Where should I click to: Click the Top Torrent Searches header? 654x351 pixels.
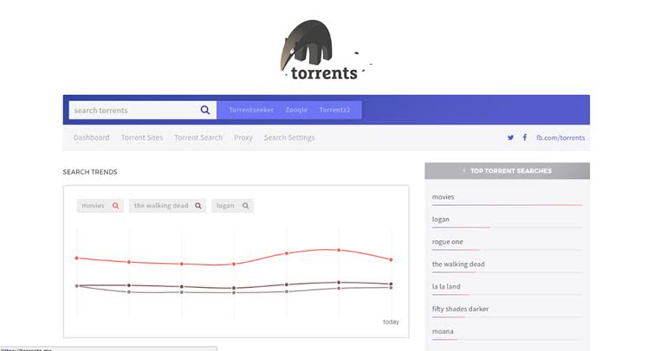[x=508, y=170]
